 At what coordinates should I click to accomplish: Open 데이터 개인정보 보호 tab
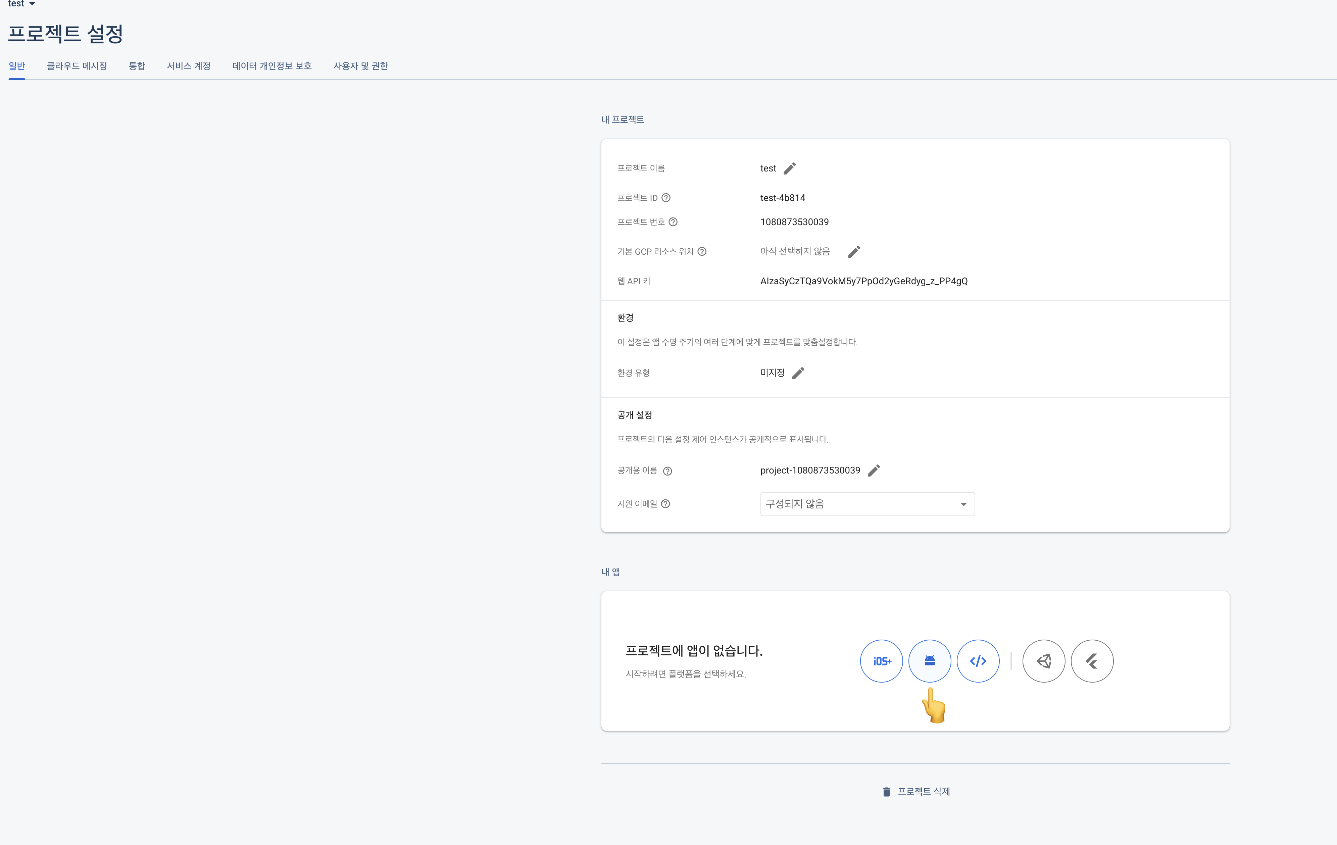tap(271, 66)
